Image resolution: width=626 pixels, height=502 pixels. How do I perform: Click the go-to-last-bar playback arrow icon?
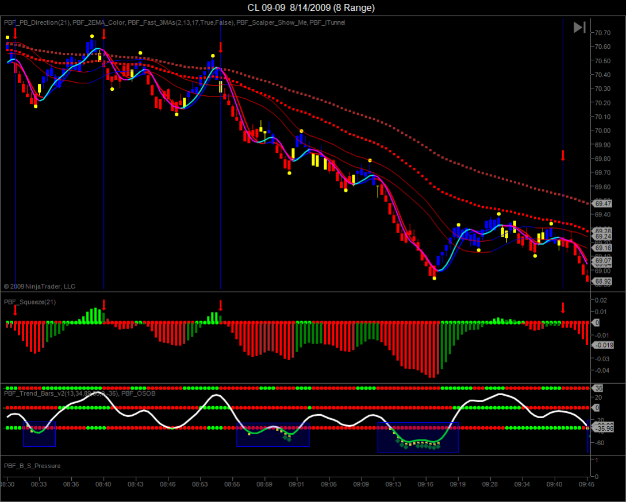[579, 26]
